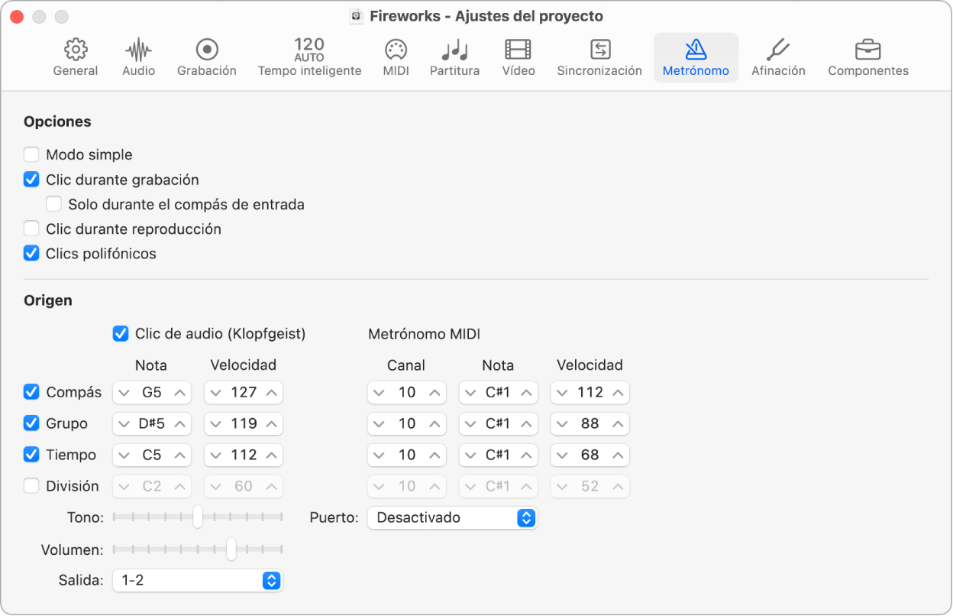This screenshot has width=953, height=616.
Task: Increase Grupo MIDI note C#1
Action: [x=526, y=423]
